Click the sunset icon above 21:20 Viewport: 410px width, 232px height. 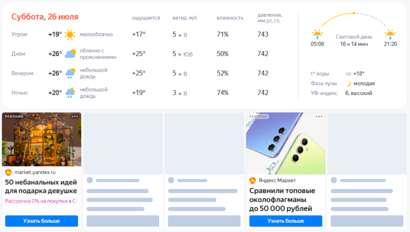click(x=390, y=34)
